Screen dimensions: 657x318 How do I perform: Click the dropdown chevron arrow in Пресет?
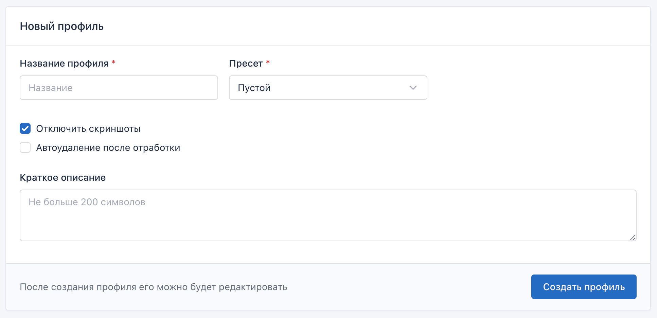click(413, 88)
